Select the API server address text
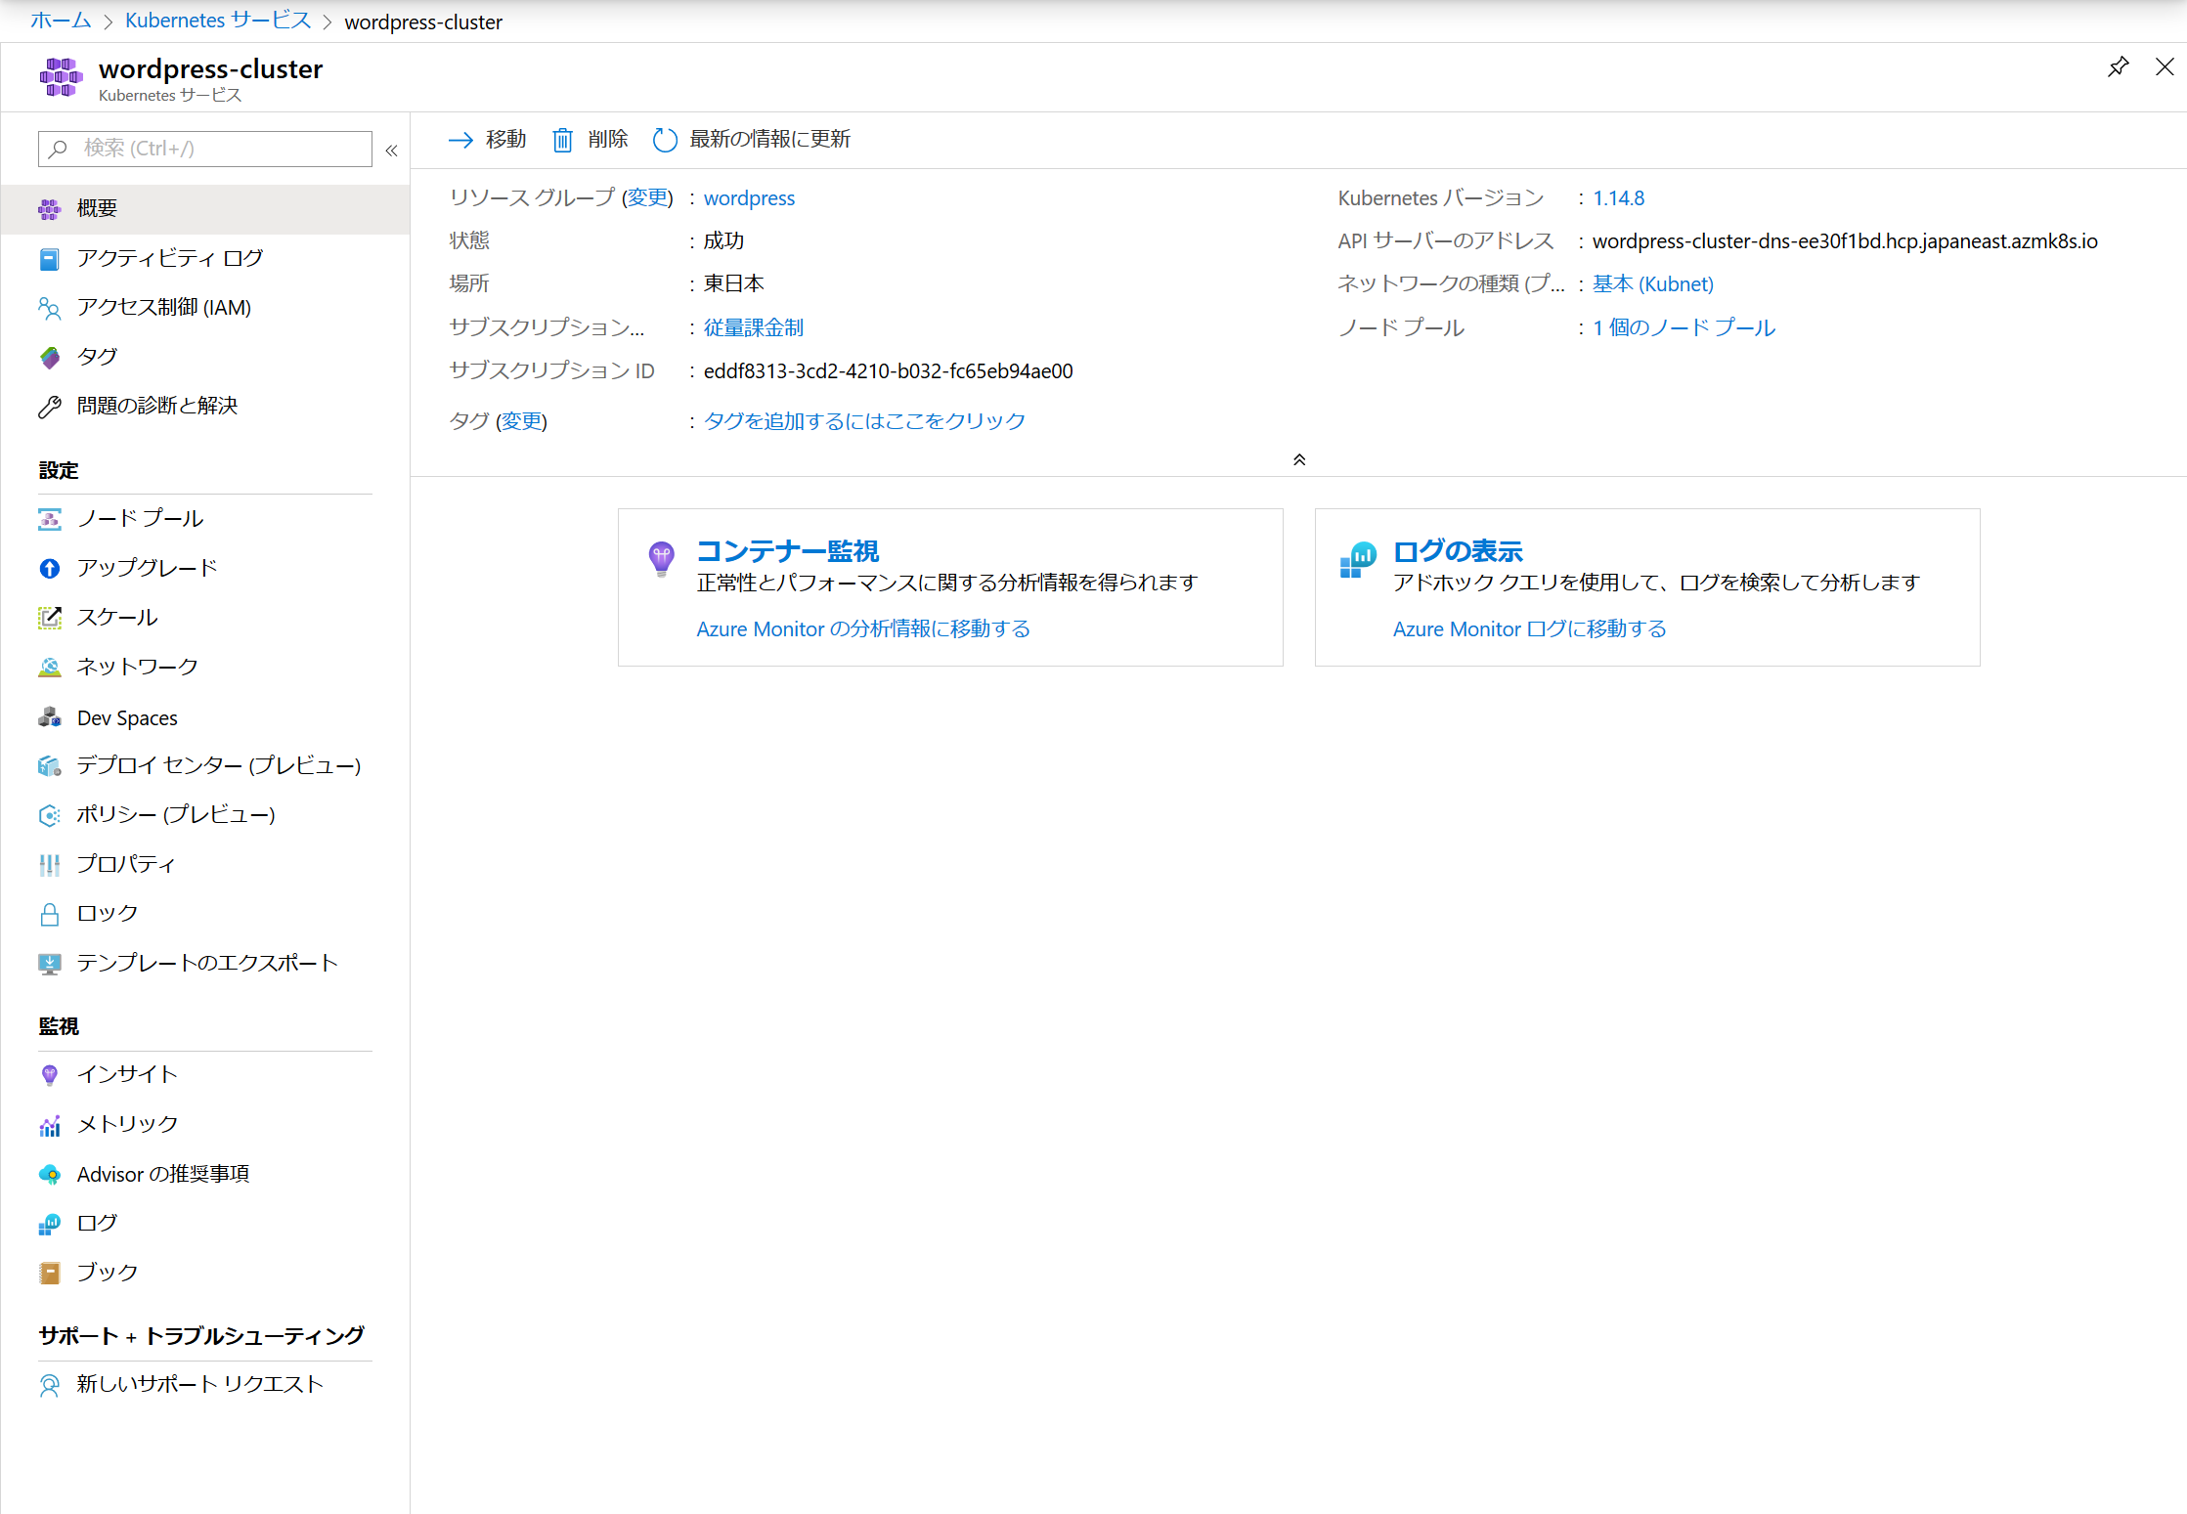 click(1845, 240)
